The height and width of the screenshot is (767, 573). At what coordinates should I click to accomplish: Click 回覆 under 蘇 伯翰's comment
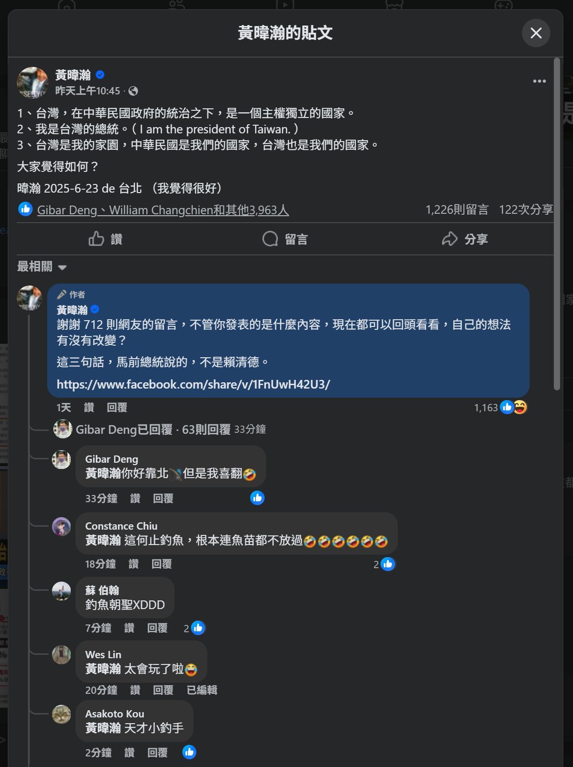157,628
